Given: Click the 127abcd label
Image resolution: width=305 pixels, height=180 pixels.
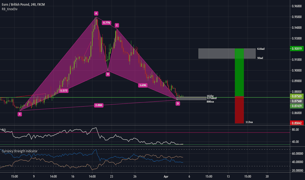Looking at the screenshot, I should pyautogui.click(x=211, y=98).
